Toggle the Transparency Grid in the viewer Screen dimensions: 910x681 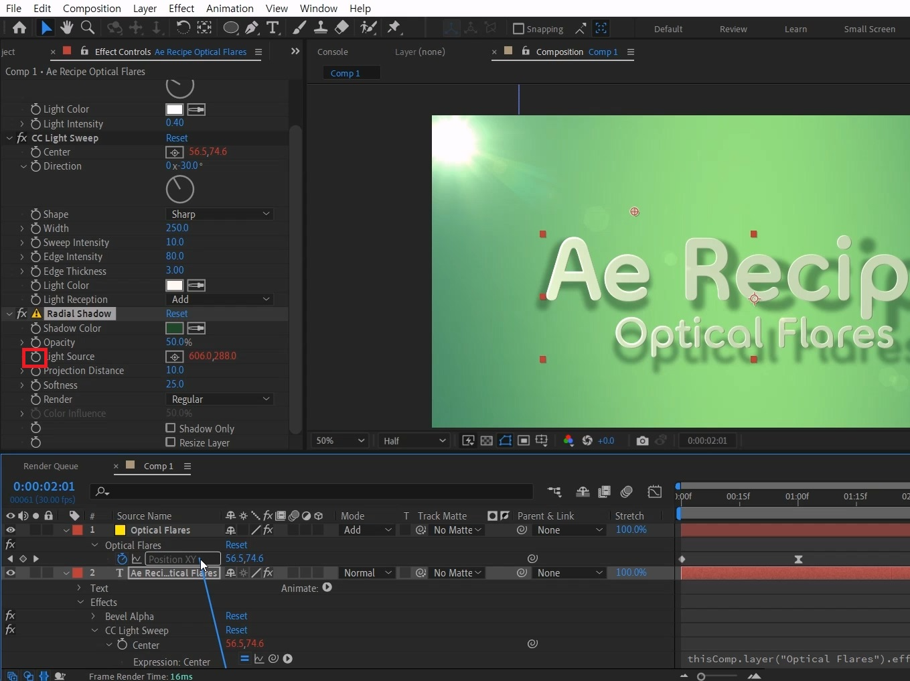487,440
